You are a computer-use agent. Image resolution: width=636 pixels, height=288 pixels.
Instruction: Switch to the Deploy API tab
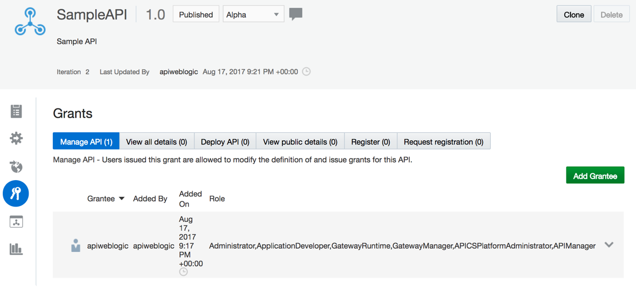pyautogui.click(x=225, y=142)
